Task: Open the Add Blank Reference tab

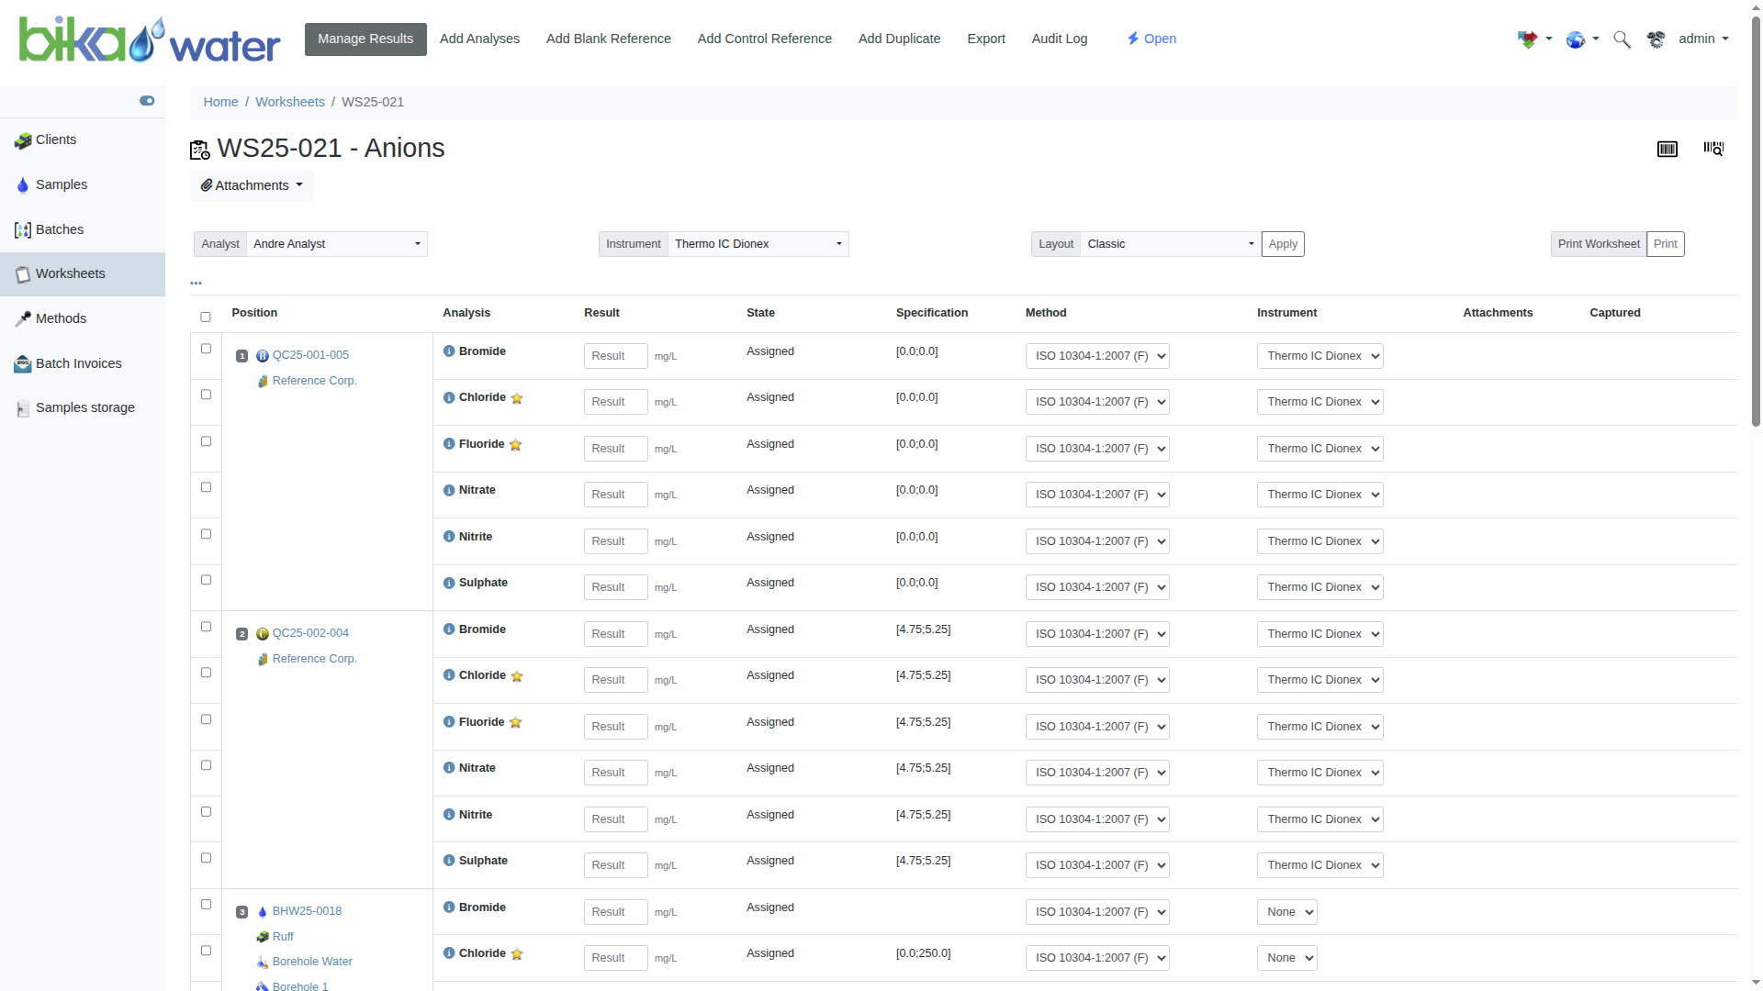Action: (x=608, y=39)
